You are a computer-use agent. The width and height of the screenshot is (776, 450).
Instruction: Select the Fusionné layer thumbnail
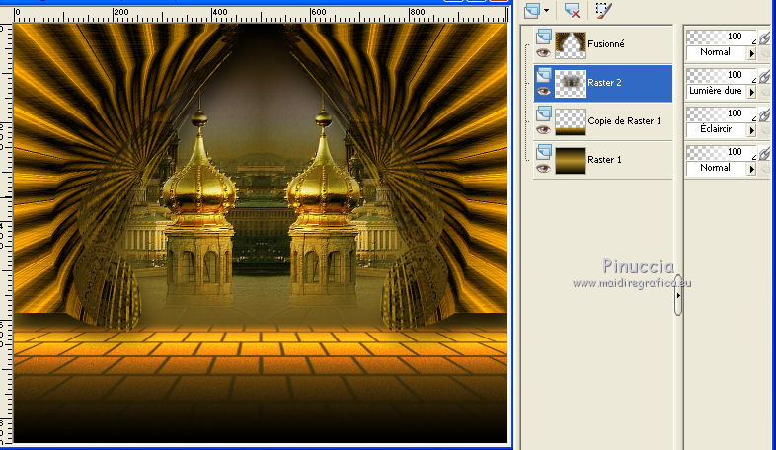click(x=570, y=45)
